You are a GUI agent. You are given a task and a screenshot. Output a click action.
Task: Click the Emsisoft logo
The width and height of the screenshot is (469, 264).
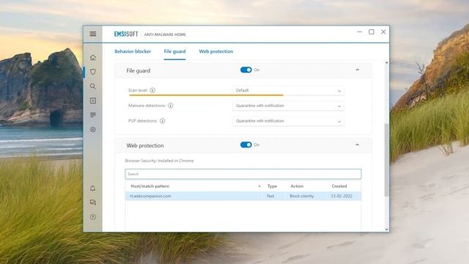[x=126, y=34]
